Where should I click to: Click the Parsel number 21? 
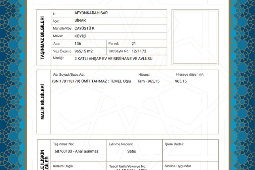(x=133, y=44)
